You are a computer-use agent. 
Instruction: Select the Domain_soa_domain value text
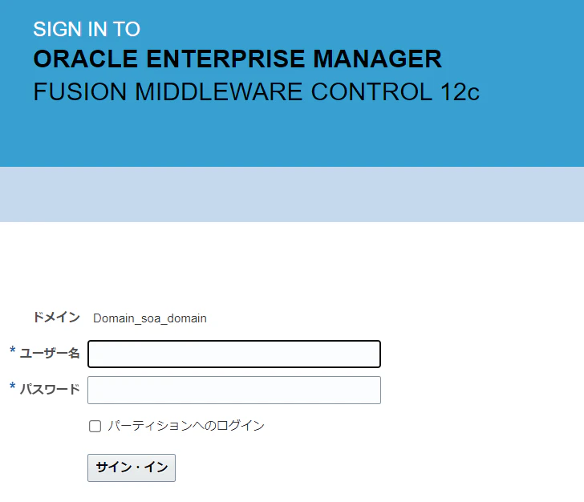[x=150, y=318]
